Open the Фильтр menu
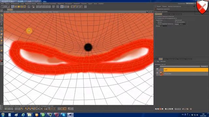The height and width of the screenshot is (117, 209). click(39, 4)
